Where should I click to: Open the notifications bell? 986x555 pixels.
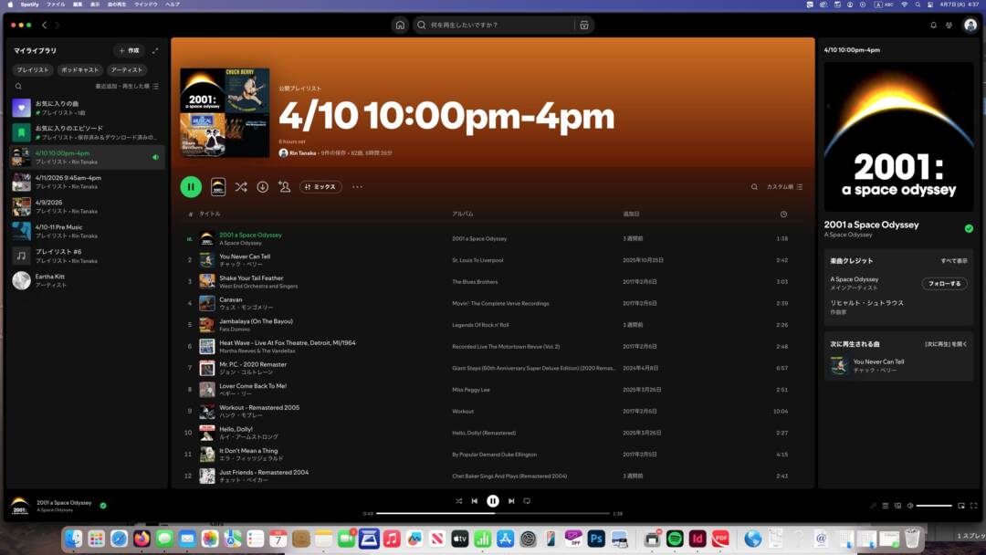click(x=933, y=25)
